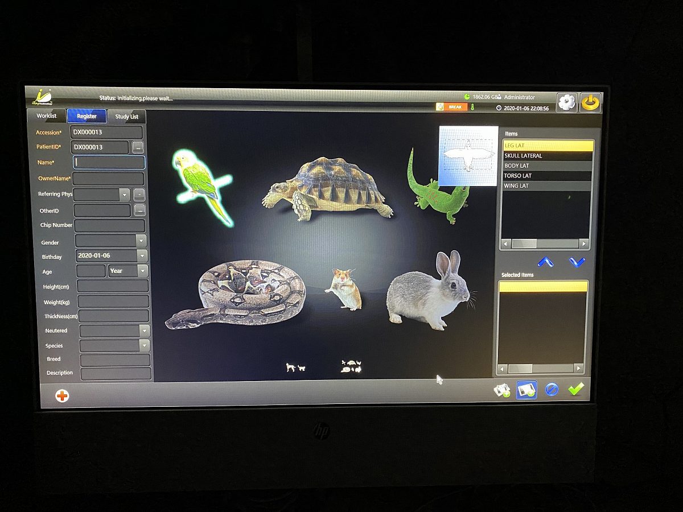The height and width of the screenshot is (512, 683).
Task: Click the highlighted Selected Items row
Action: click(543, 286)
